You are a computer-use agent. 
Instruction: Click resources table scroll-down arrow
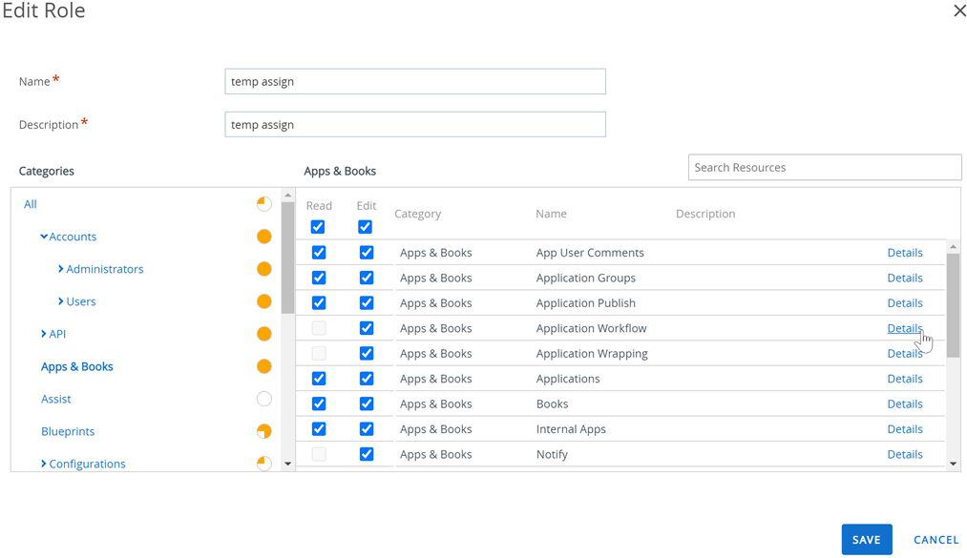[x=954, y=464]
